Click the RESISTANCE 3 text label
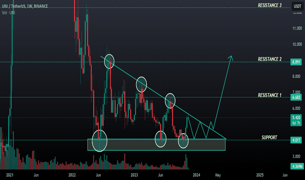Image resolution: width=305 pixels, height=180 pixels. [x=270, y=5]
